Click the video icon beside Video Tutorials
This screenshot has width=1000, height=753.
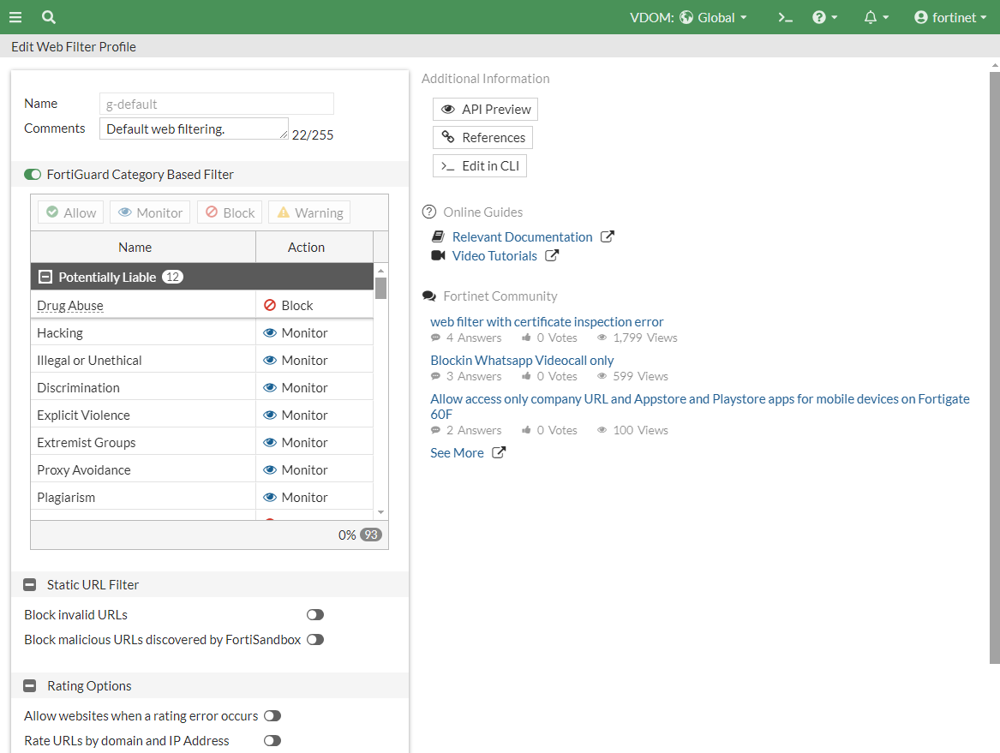pyautogui.click(x=438, y=255)
